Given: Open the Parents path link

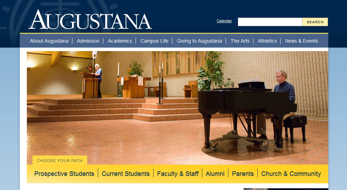Looking at the screenshot, I should tap(243, 174).
